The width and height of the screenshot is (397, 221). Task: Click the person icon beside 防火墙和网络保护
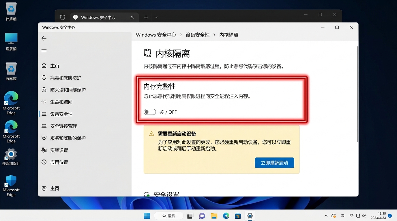coord(44,90)
